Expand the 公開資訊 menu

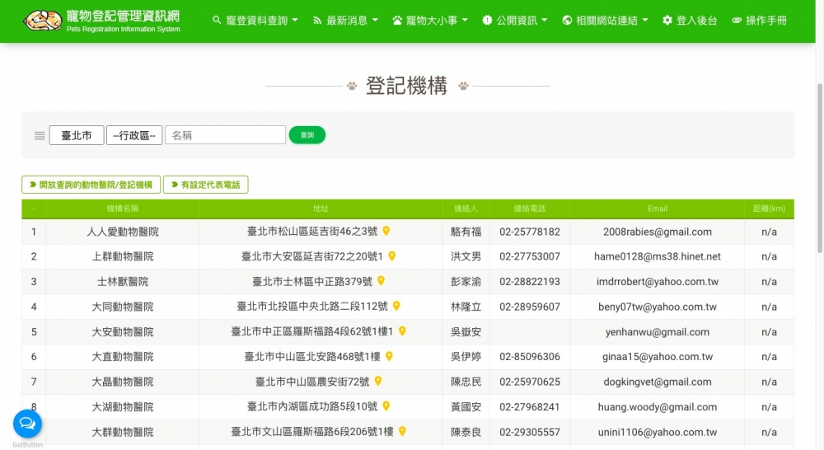point(515,21)
